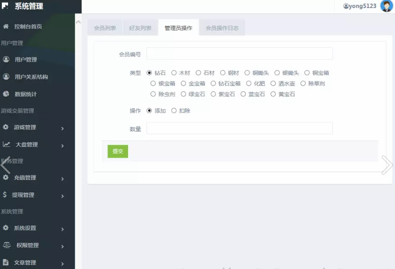Click the home icon beside 控制台首页
The width and height of the screenshot is (395, 269).
[6, 26]
